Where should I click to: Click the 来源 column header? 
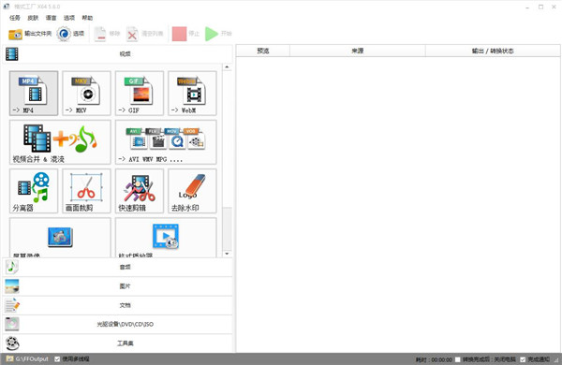358,51
